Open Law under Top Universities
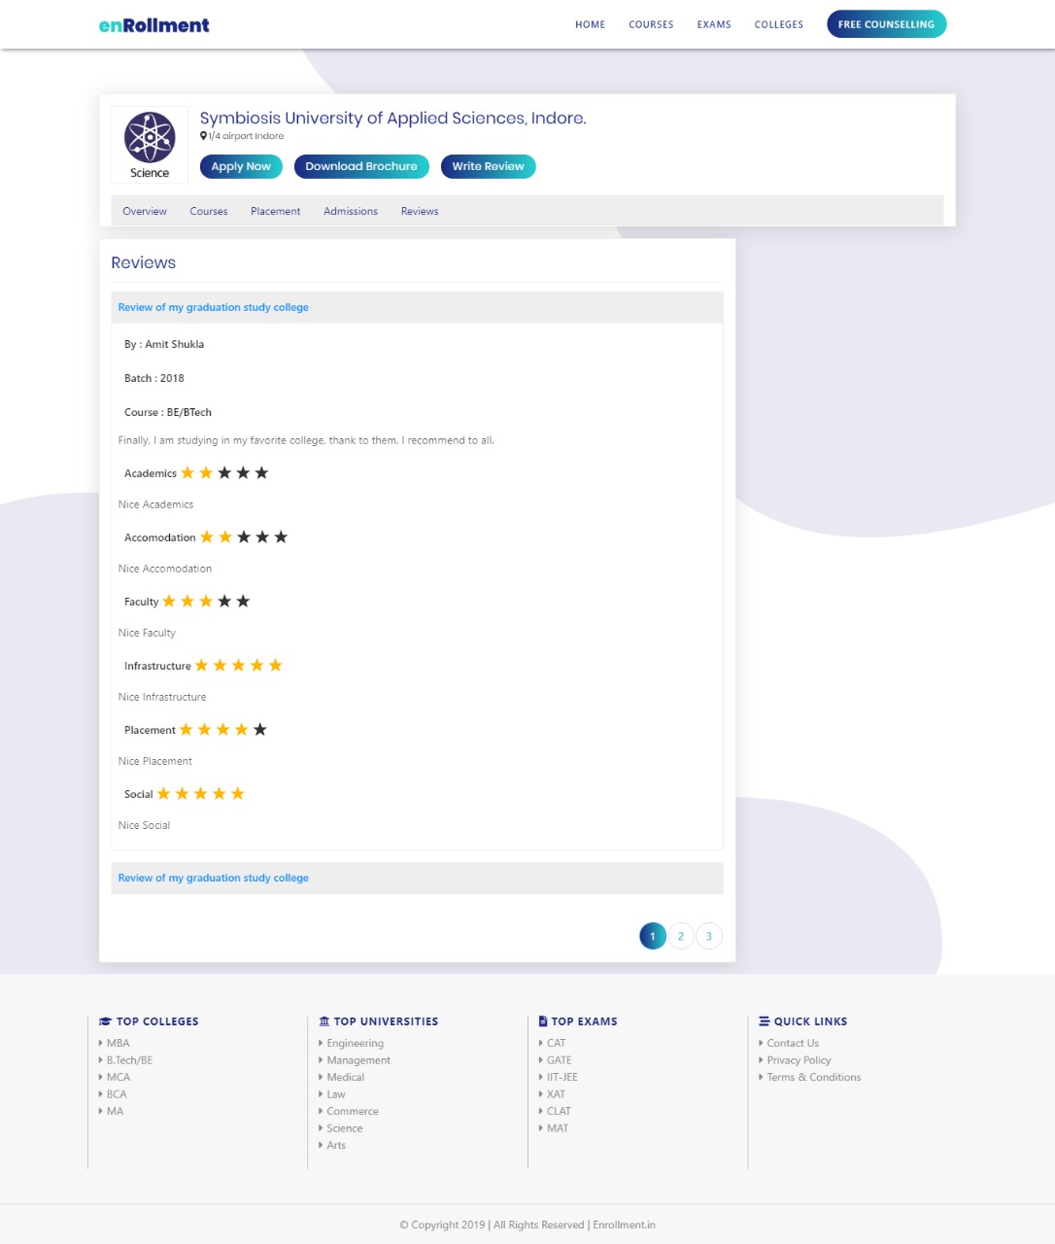The width and height of the screenshot is (1055, 1244). pyautogui.click(x=336, y=1094)
